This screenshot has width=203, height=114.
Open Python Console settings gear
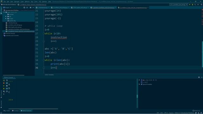199,77
